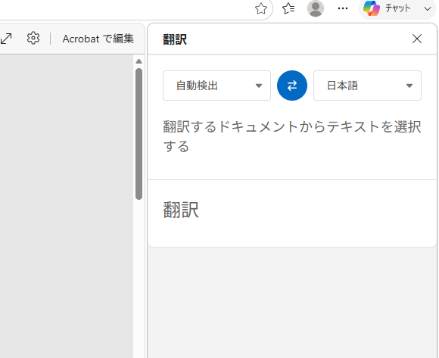The width and height of the screenshot is (439, 358).
Task: Open PDF settings gear icon
Action: coord(33,38)
